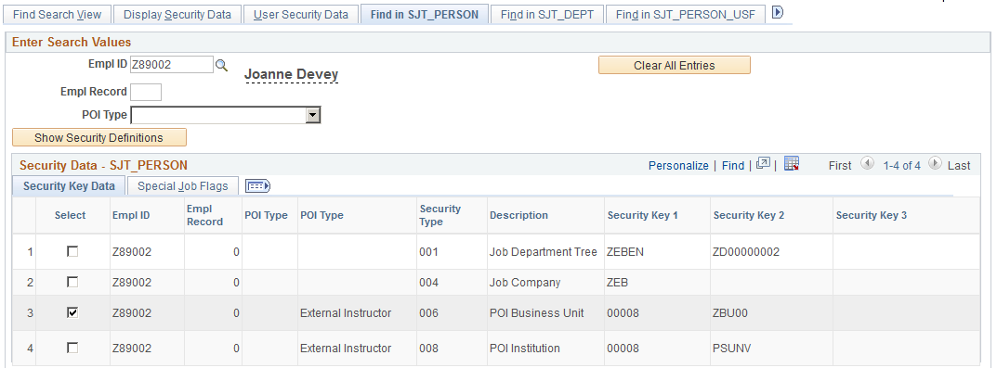Select Find in SJT_PERSON tab

[424, 14]
